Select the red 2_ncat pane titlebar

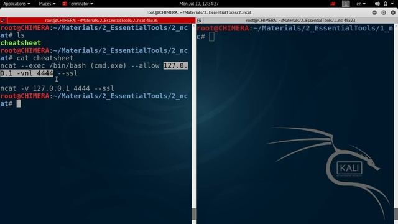coord(101,21)
